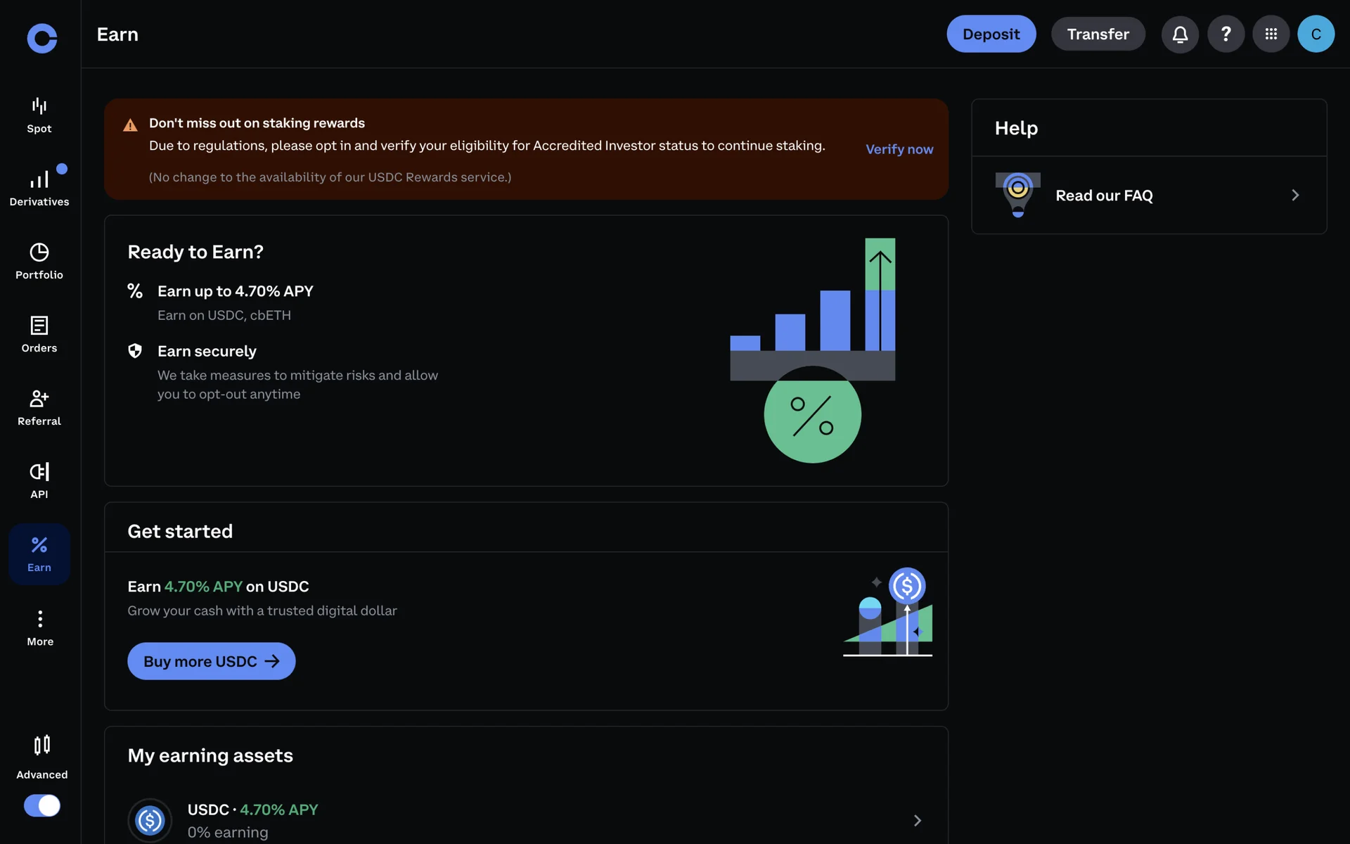Viewport: 1350px width, 844px height.
Task: Click the Coinbase logo icon
Action: pos(41,38)
